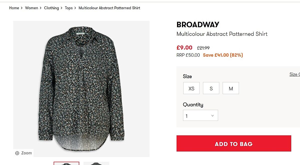
Task: Select the first red-outlined image thumbnail
Action: (66, 164)
